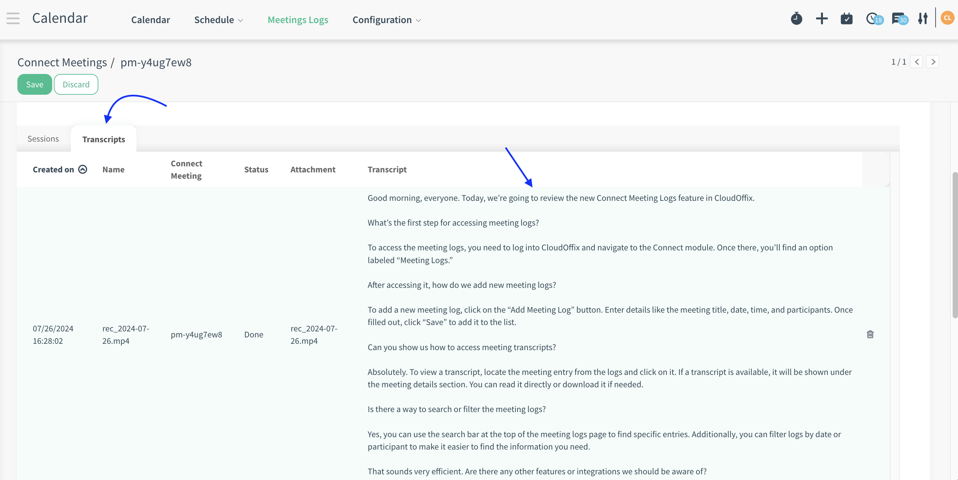Open the CL user avatar menu
The height and width of the screenshot is (480, 958).
[947, 18]
